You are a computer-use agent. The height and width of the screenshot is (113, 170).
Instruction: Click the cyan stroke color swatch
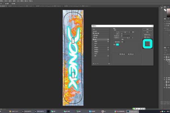(117, 44)
